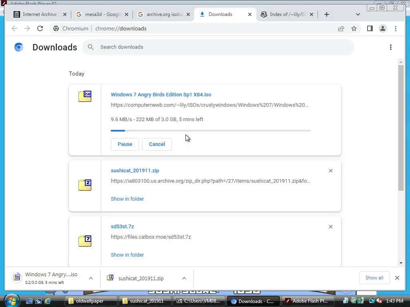
Task: Expand options for Windows 7 Angry iso download
Action: click(x=91, y=278)
